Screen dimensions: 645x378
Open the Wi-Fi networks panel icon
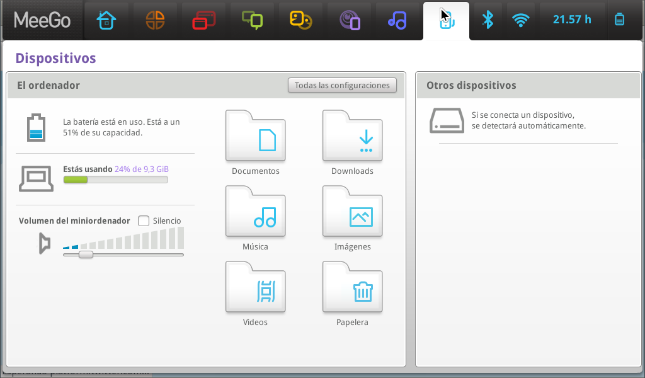tap(521, 20)
